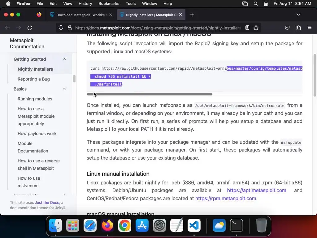The height and width of the screenshot is (238, 317).
Task: Open the Help menu
Action: 167,3
